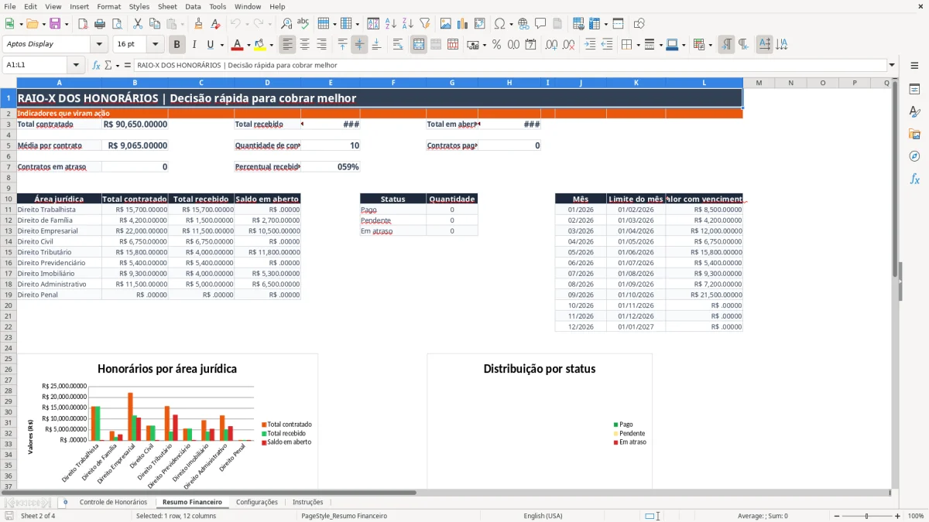Open the sidebar Navigator compass icon
This screenshot has width=929, height=522.
pos(914,156)
